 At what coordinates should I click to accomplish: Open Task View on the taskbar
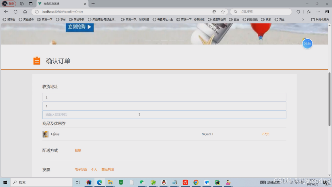[x=78, y=182]
